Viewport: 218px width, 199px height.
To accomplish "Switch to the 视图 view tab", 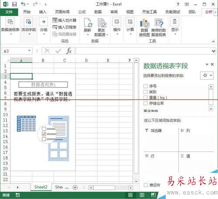I will pyautogui.click(x=130, y=12).
